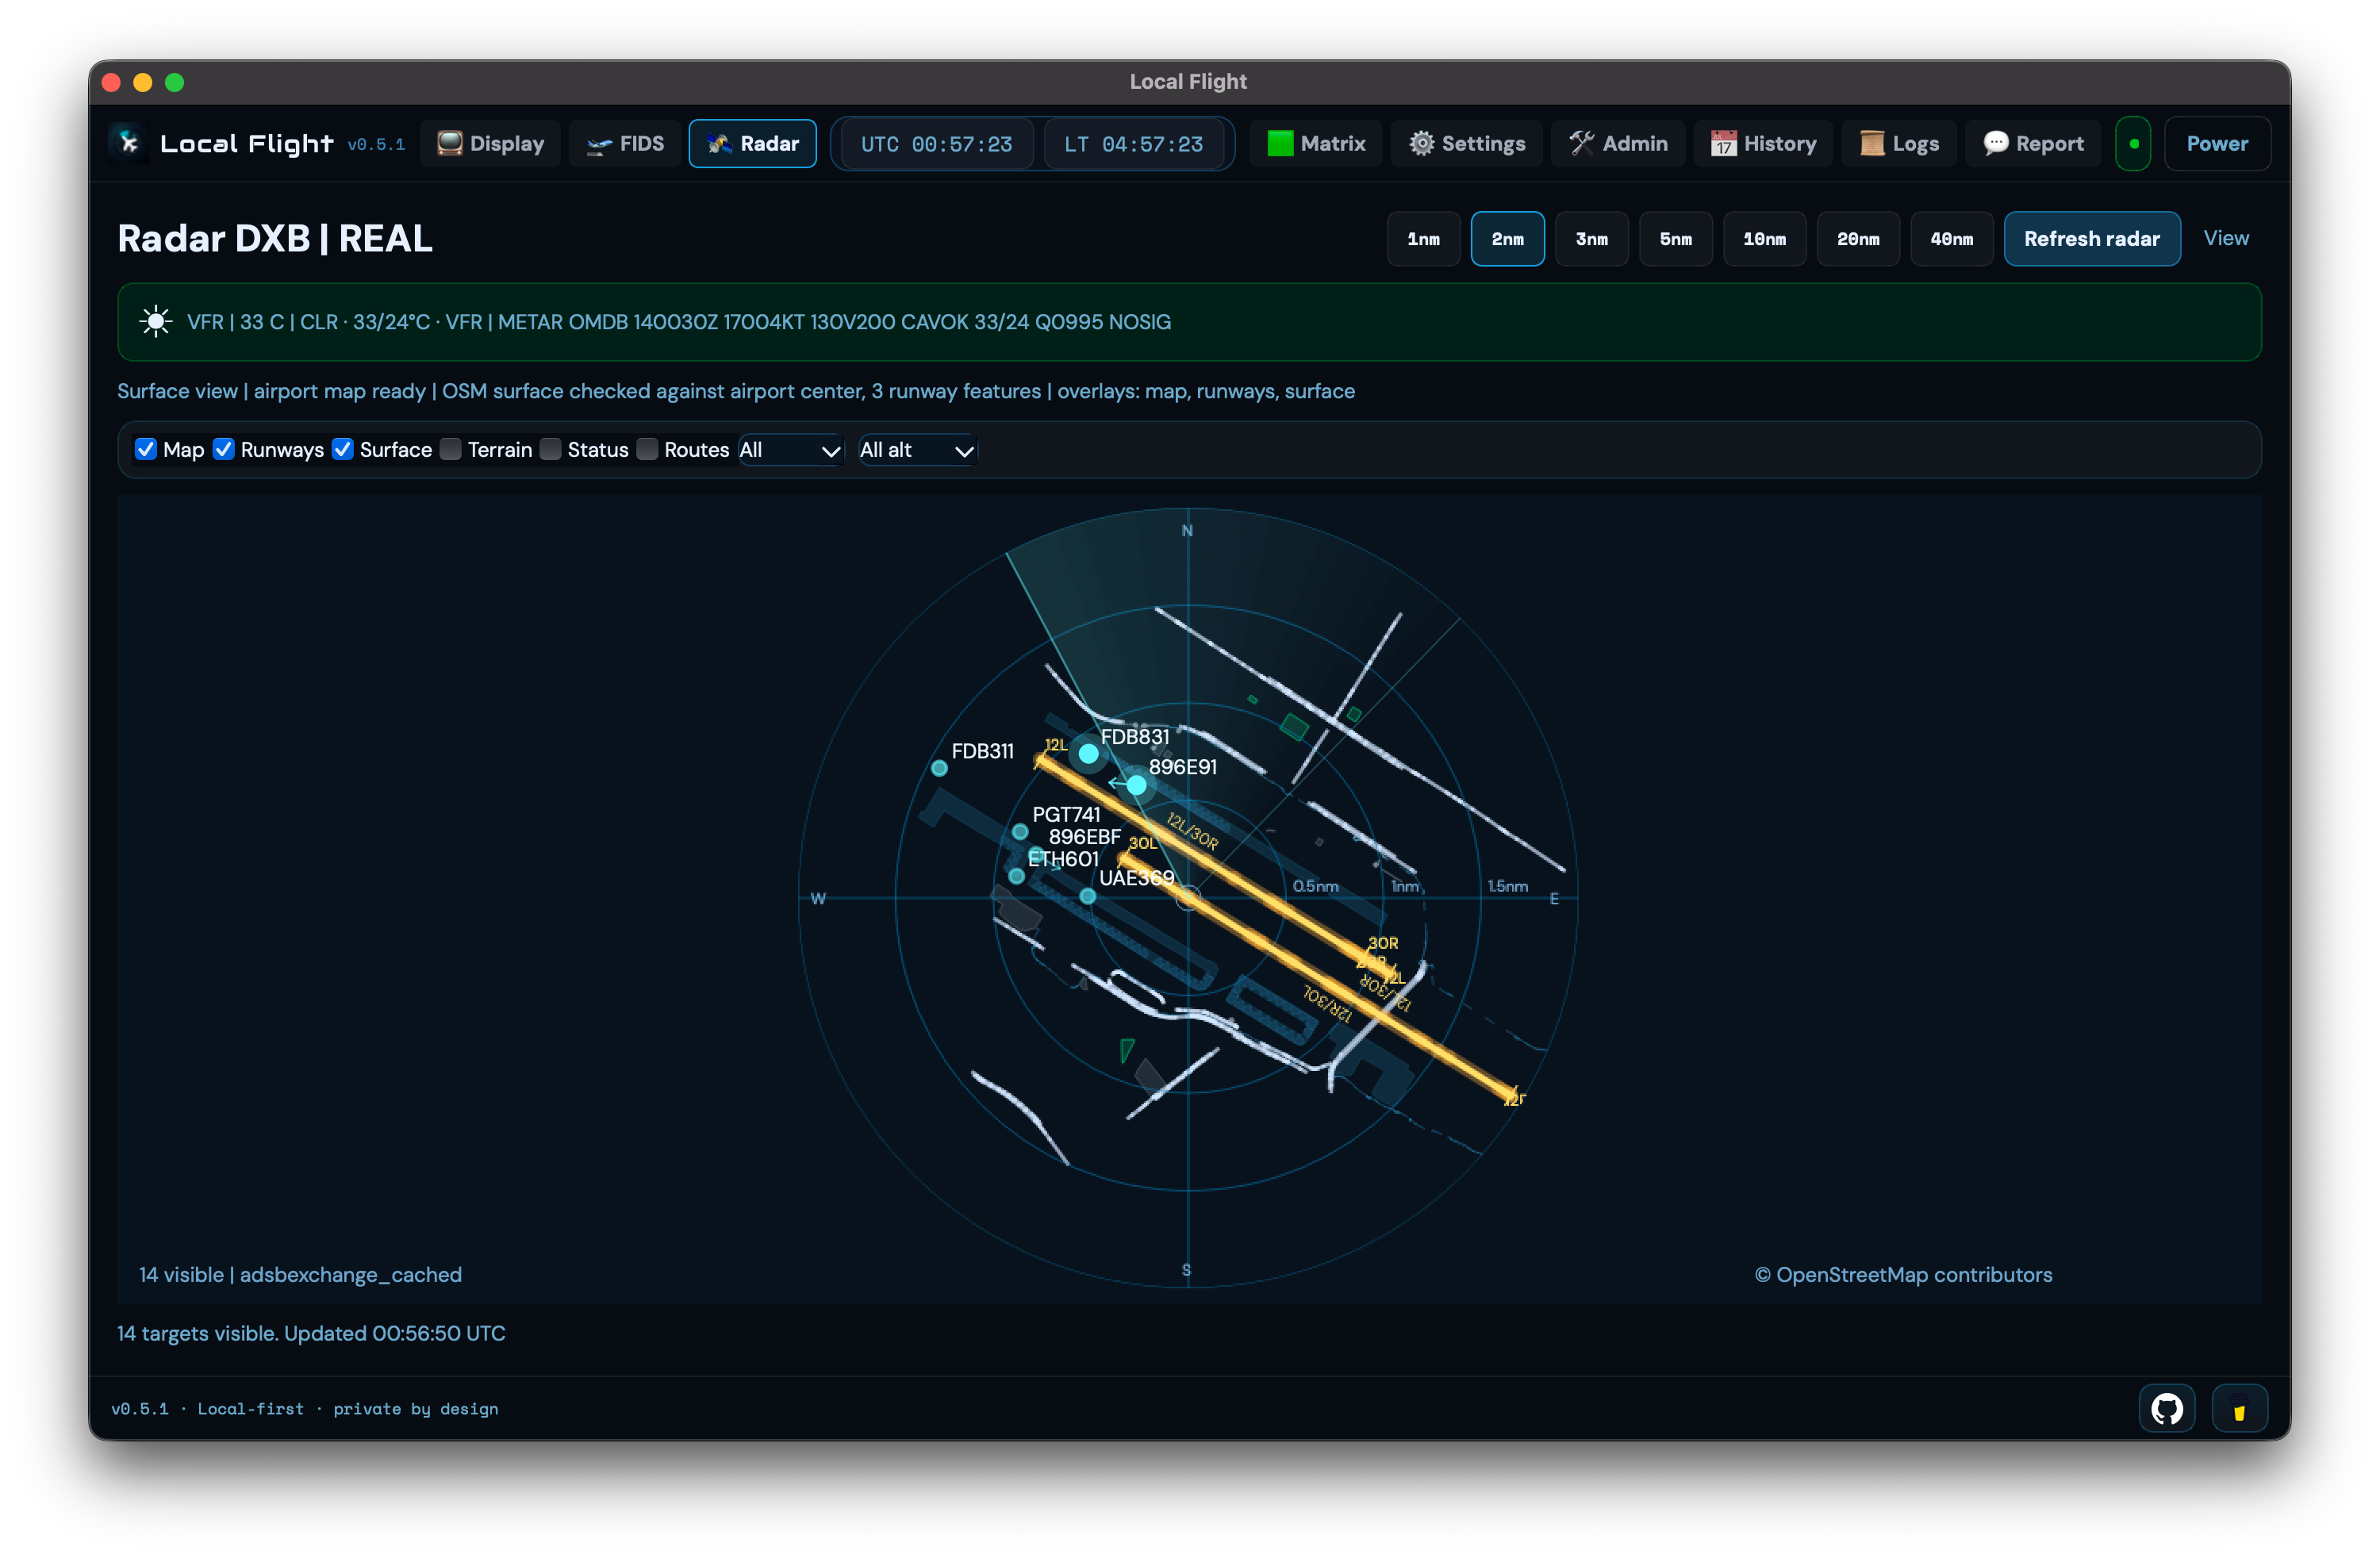Screen dimensions: 2380x1558
Task: Open the All aircraft filter dropdown
Action: coord(790,450)
